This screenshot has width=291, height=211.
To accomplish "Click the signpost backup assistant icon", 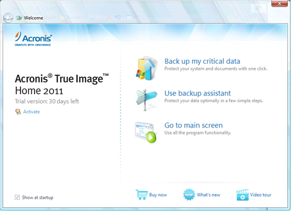I will (147, 100).
